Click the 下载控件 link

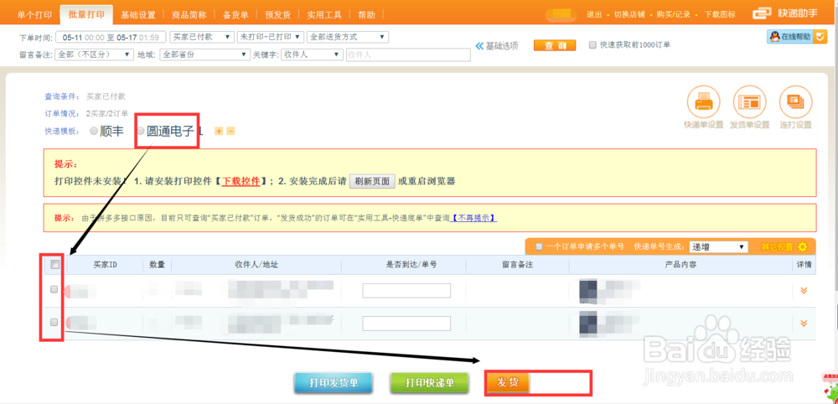tap(241, 181)
